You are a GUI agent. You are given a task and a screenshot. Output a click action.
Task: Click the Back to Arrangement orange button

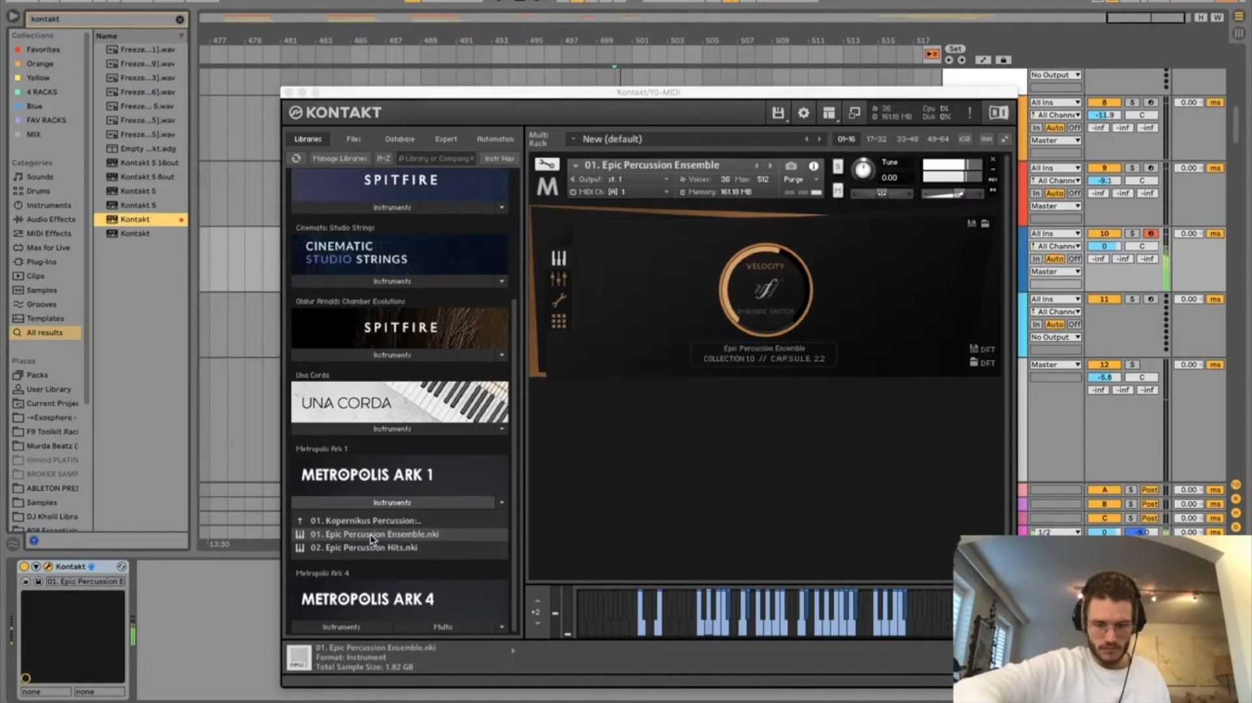[932, 54]
